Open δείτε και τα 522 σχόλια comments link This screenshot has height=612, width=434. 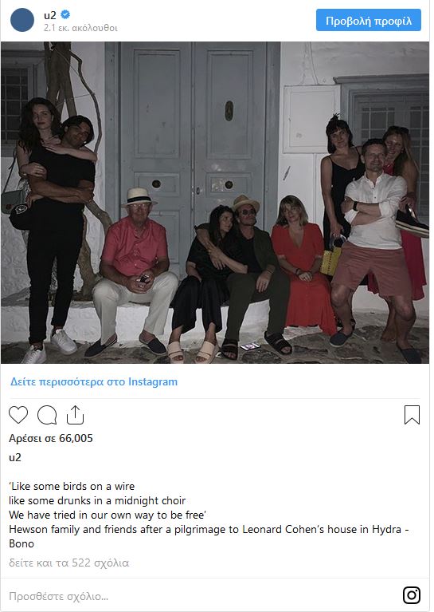click(x=69, y=563)
